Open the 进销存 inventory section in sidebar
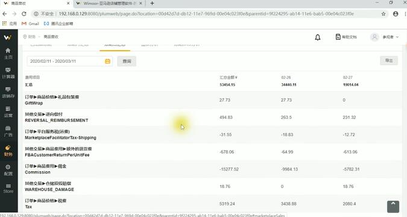 click(8, 92)
